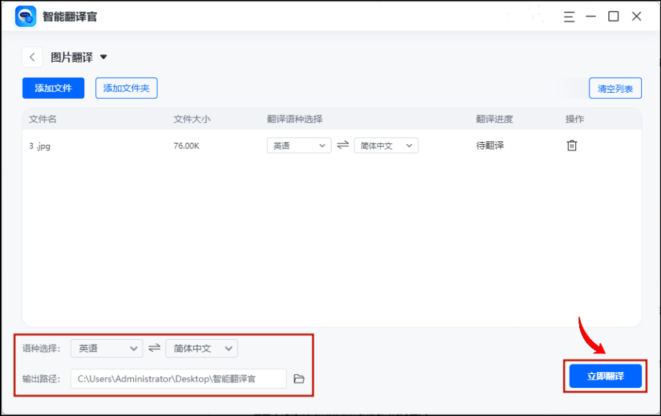The image size is (661, 416).
Task: Click the 操作 column header
Action: [575, 119]
